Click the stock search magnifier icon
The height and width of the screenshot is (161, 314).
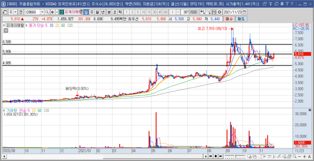pos(47,12)
